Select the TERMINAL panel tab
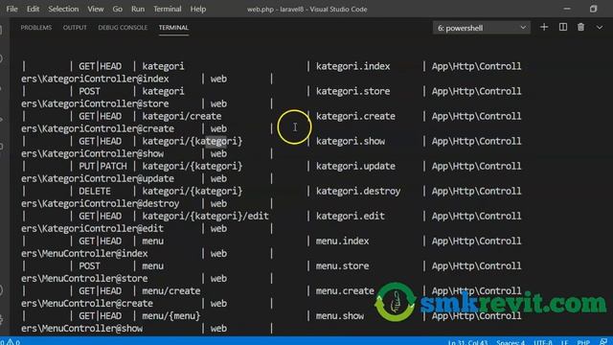Image resolution: width=613 pixels, height=345 pixels. point(173,28)
